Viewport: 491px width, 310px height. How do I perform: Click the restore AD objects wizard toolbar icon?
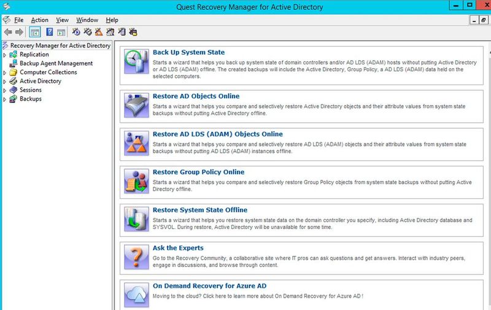coord(88,32)
